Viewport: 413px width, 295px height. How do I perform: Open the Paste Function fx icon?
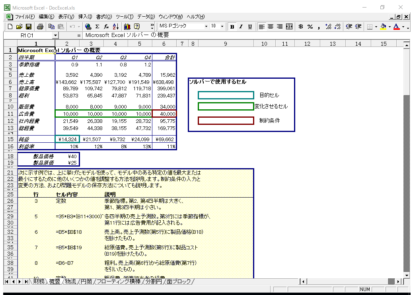[x=106, y=27]
